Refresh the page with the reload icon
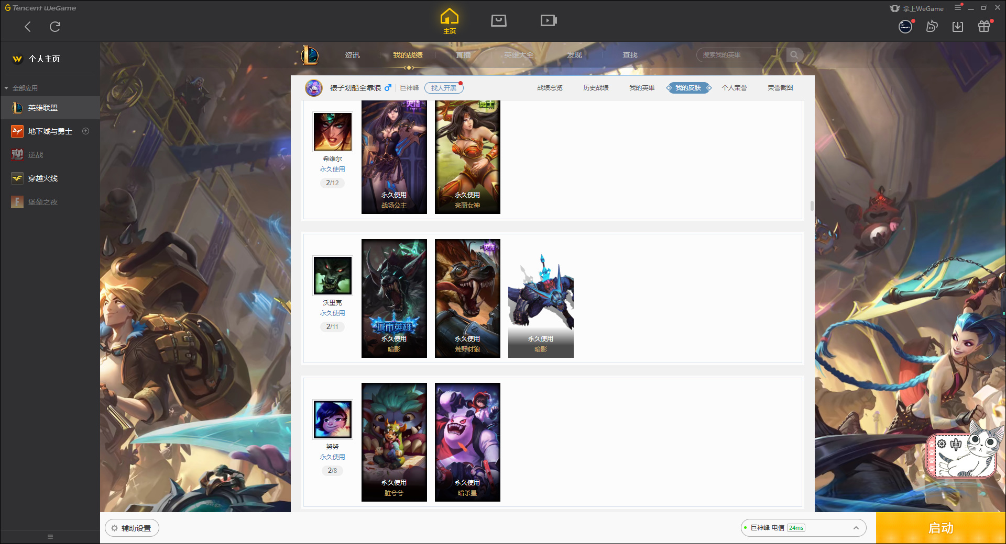This screenshot has height=544, width=1006. point(55,27)
